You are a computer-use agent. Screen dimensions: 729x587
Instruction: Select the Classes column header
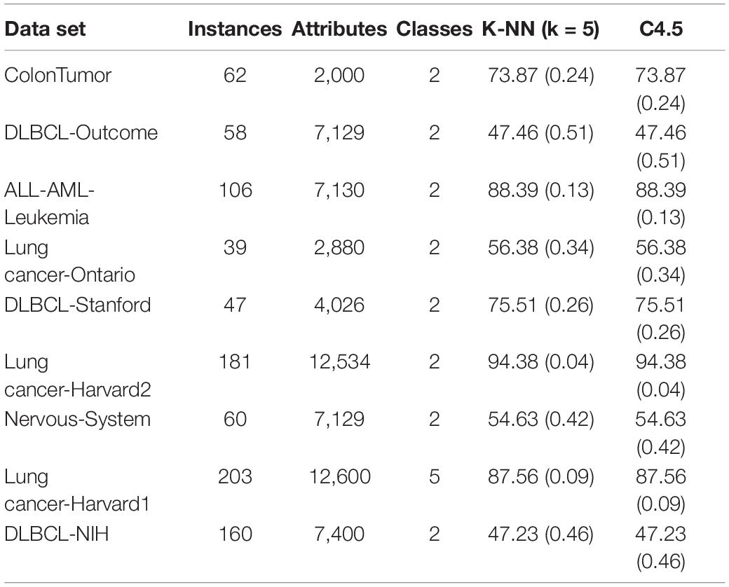click(x=434, y=29)
